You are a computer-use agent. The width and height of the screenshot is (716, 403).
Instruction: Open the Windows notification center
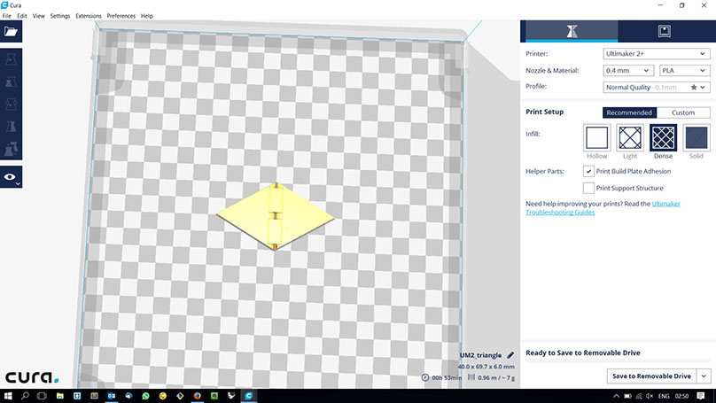point(701,396)
